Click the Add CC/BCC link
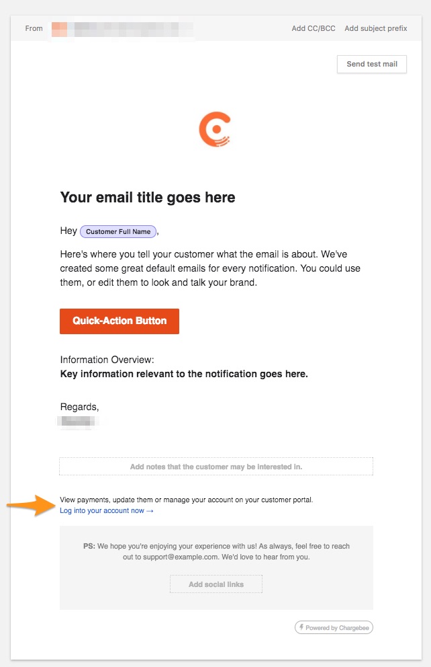 pyautogui.click(x=312, y=28)
